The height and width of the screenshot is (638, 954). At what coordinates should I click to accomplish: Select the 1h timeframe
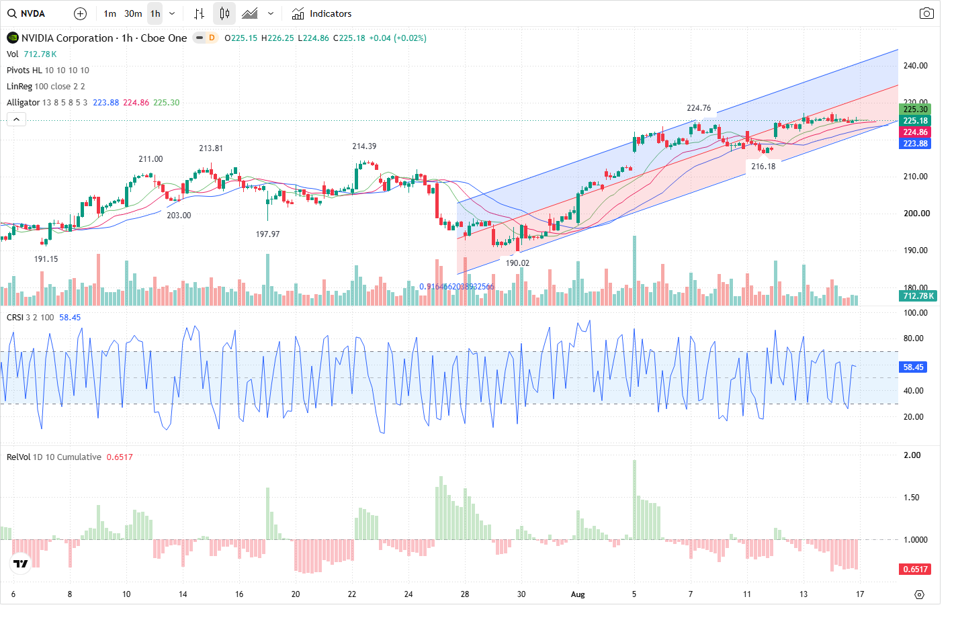point(155,13)
